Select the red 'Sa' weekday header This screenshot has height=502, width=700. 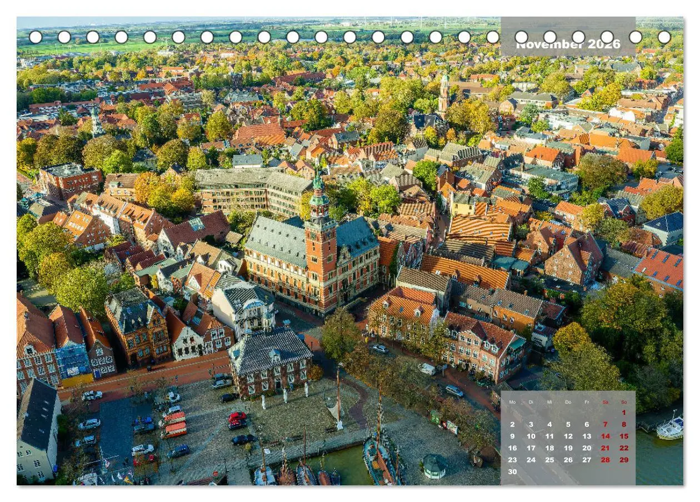(x=605, y=402)
